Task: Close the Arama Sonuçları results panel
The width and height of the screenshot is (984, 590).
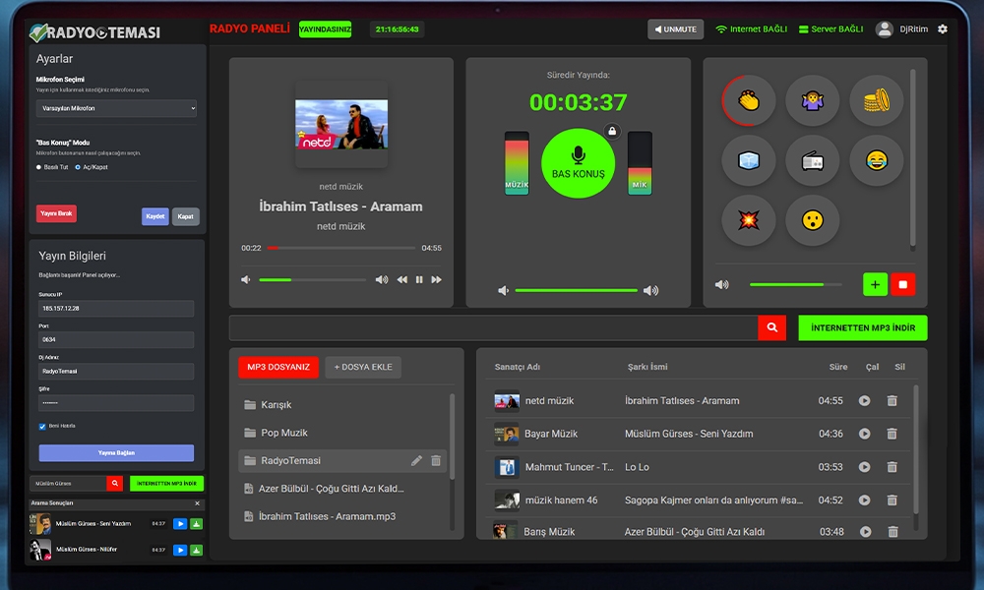Action: [x=197, y=502]
